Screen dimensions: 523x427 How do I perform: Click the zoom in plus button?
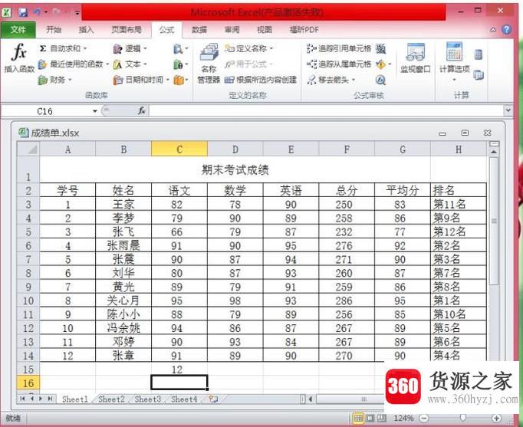(x=496, y=418)
